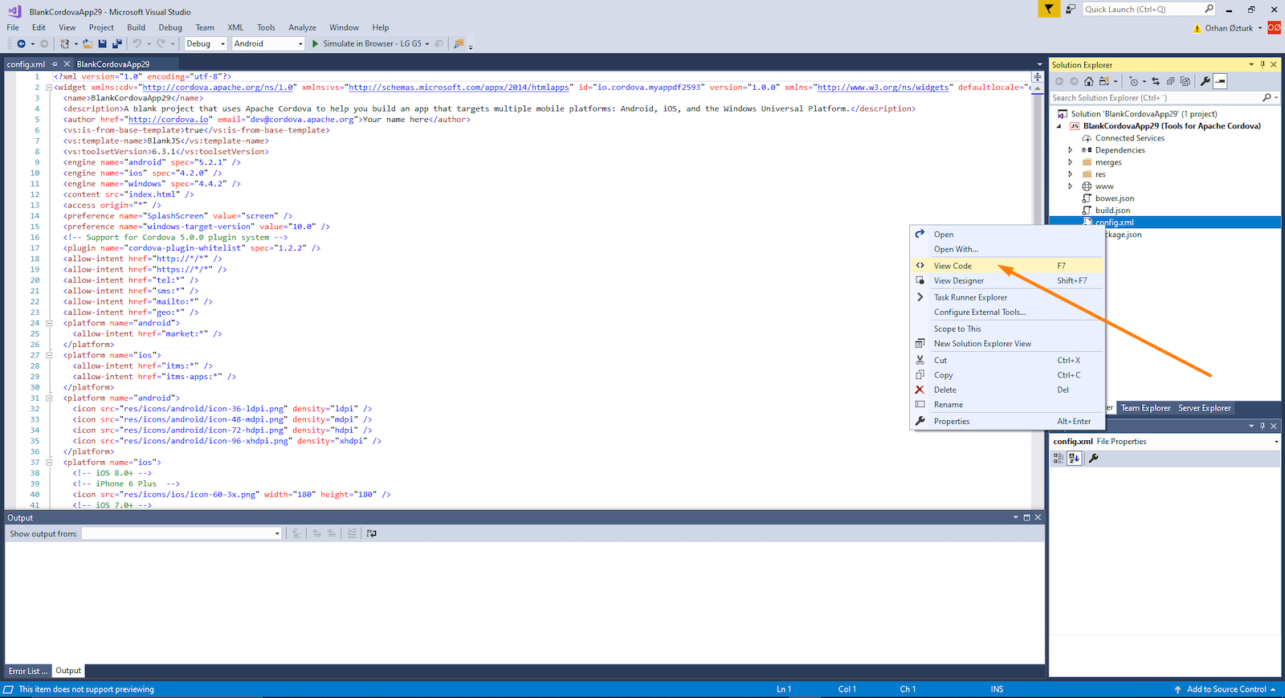Save the file with the floppy icon
The width and height of the screenshot is (1285, 698).
pos(102,43)
